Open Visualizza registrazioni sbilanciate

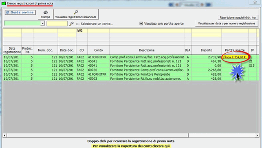76,14
